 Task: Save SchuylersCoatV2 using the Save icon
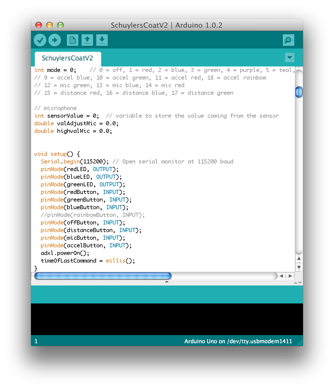102,40
